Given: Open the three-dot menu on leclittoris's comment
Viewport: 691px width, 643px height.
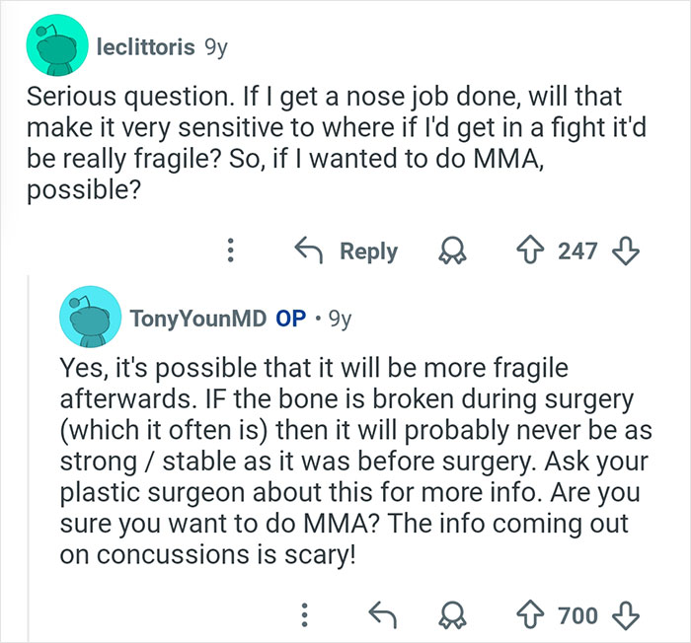Looking at the screenshot, I should [231, 250].
